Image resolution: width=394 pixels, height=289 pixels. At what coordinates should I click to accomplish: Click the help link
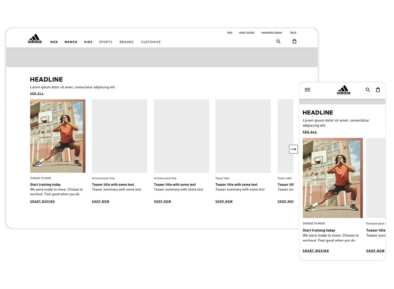coord(230,32)
